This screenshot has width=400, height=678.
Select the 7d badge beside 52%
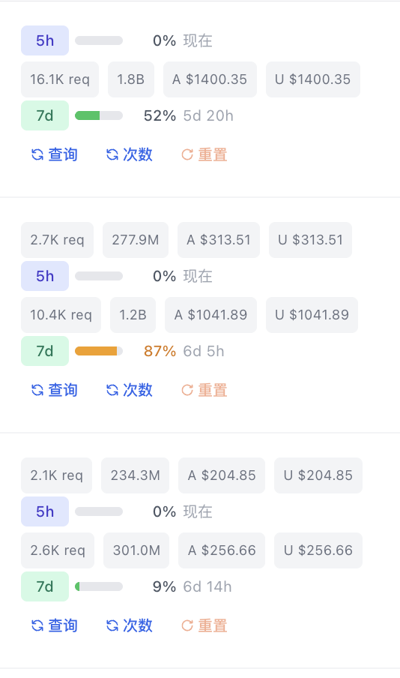45,115
